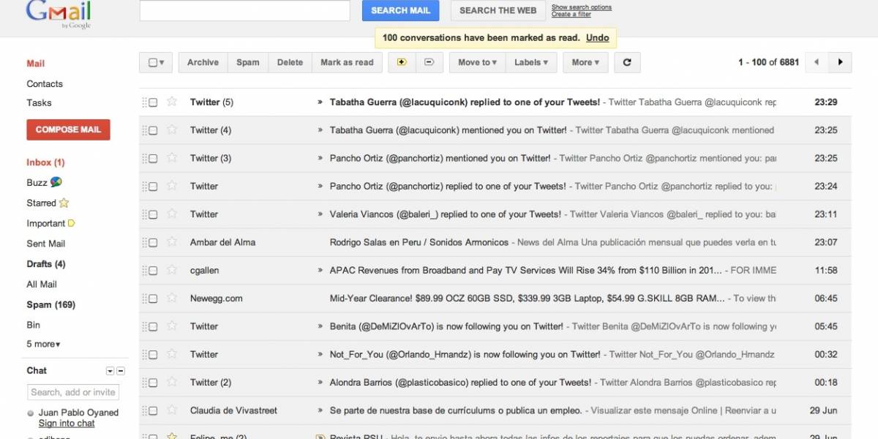Click importance marker on Valeria Viancos email

point(320,214)
